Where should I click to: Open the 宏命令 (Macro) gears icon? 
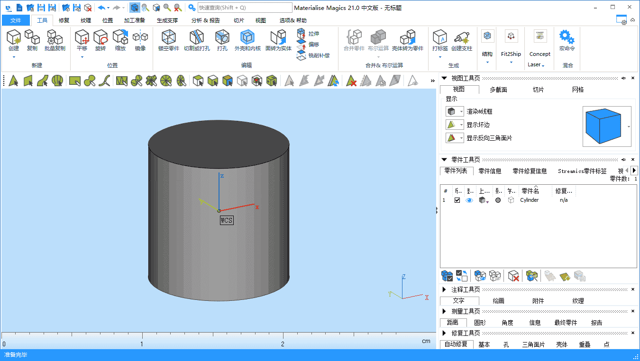[567, 37]
